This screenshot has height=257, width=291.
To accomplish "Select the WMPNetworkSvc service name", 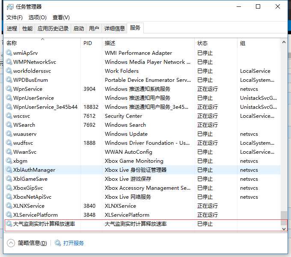I will click(x=35, y=62).
